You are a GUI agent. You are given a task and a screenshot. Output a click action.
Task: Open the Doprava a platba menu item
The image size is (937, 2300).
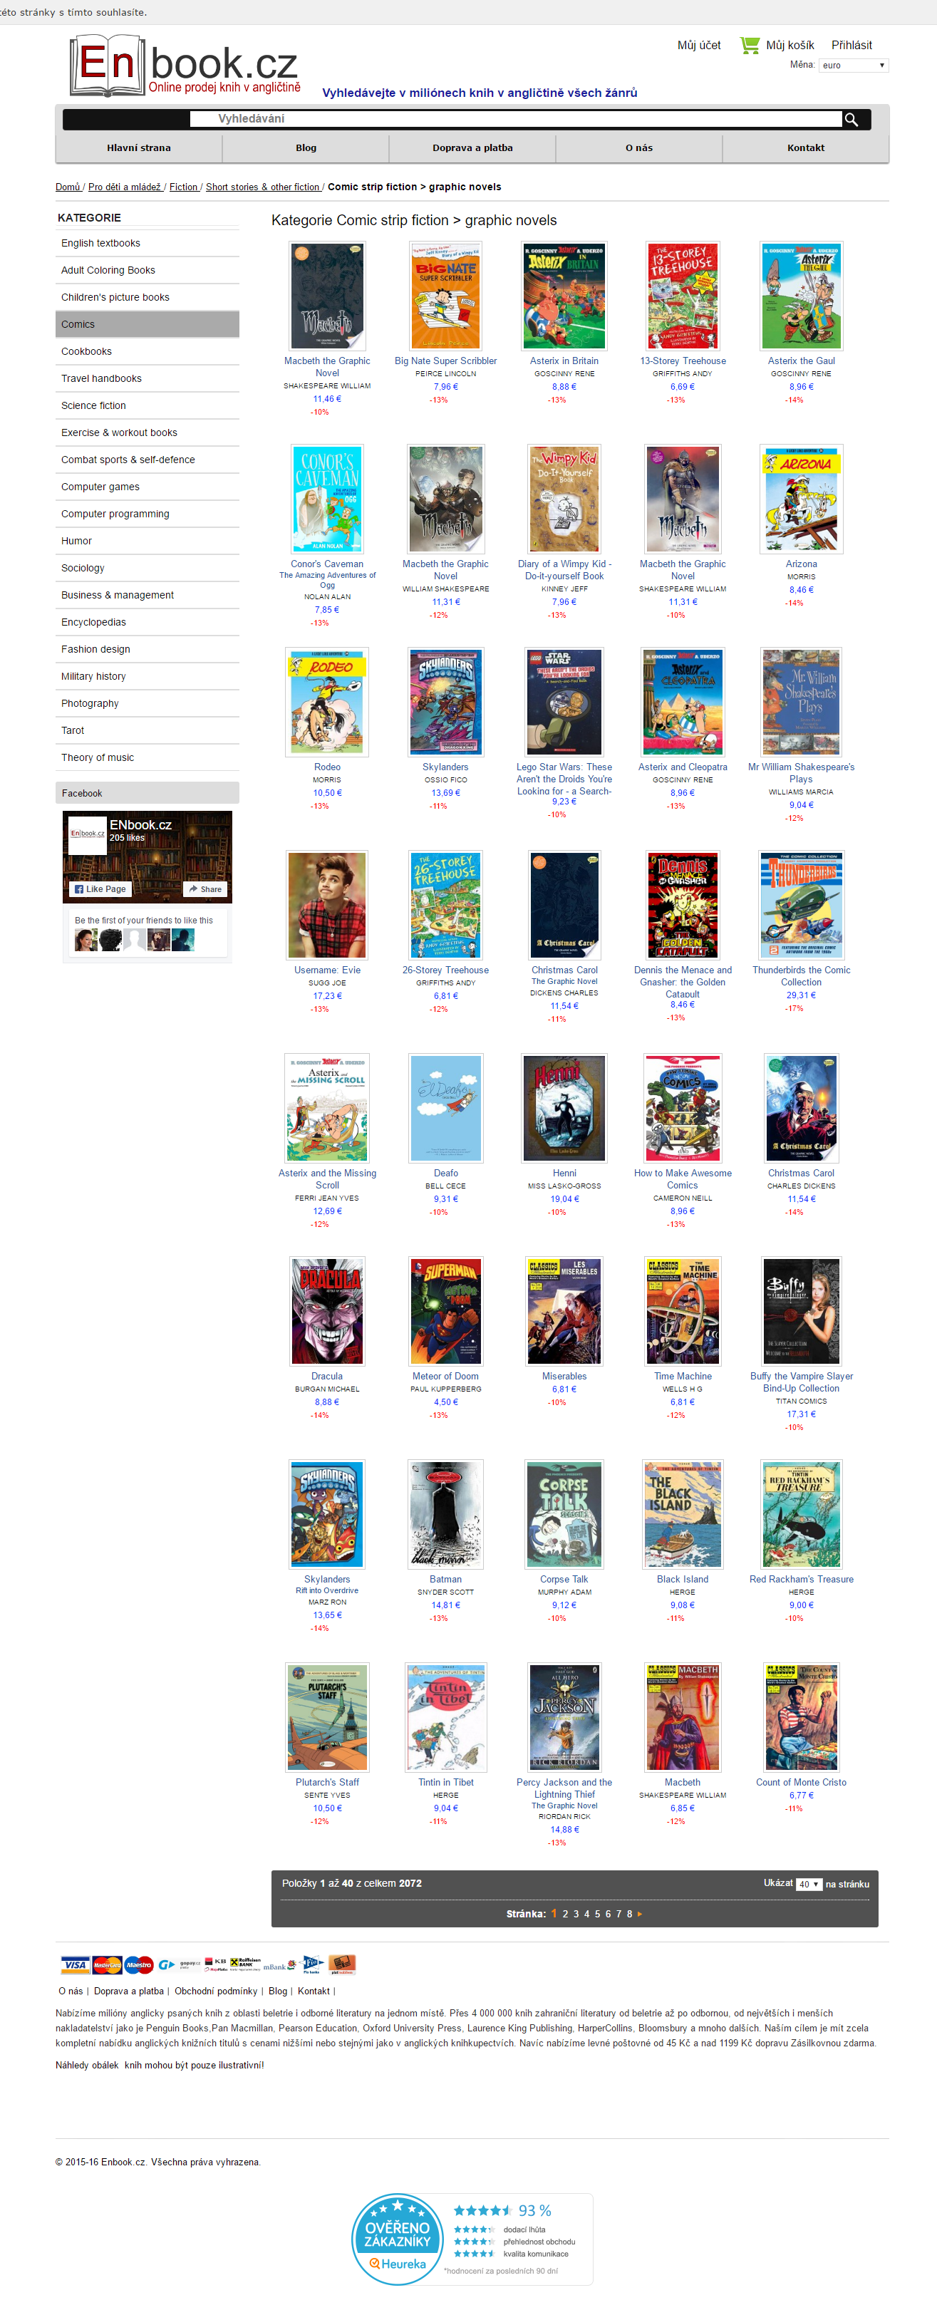tap(472, 148)
